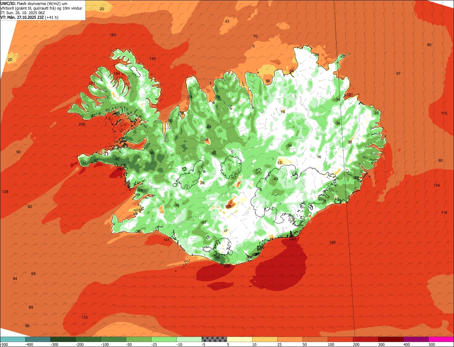The height and width of the screenshot is (347, 454).
Task: Click the legend swatch between 10 and 25
Action: (265, 339)
